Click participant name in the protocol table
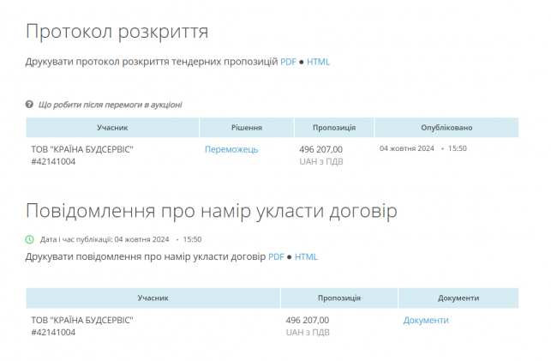 (x=82, y=149)
